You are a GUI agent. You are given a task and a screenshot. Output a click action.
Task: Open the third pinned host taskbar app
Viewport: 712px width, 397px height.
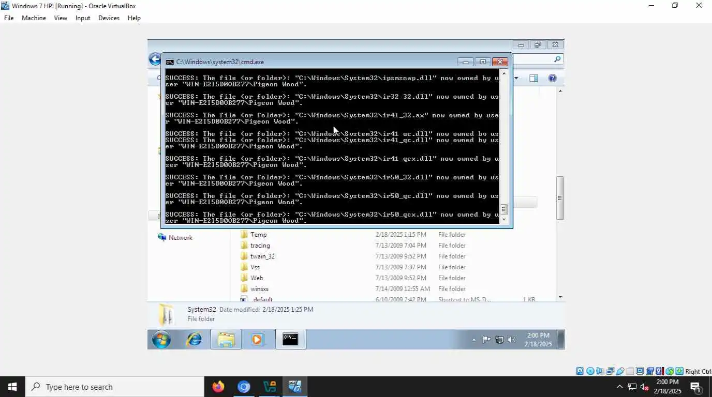click(x=270, y=387)
